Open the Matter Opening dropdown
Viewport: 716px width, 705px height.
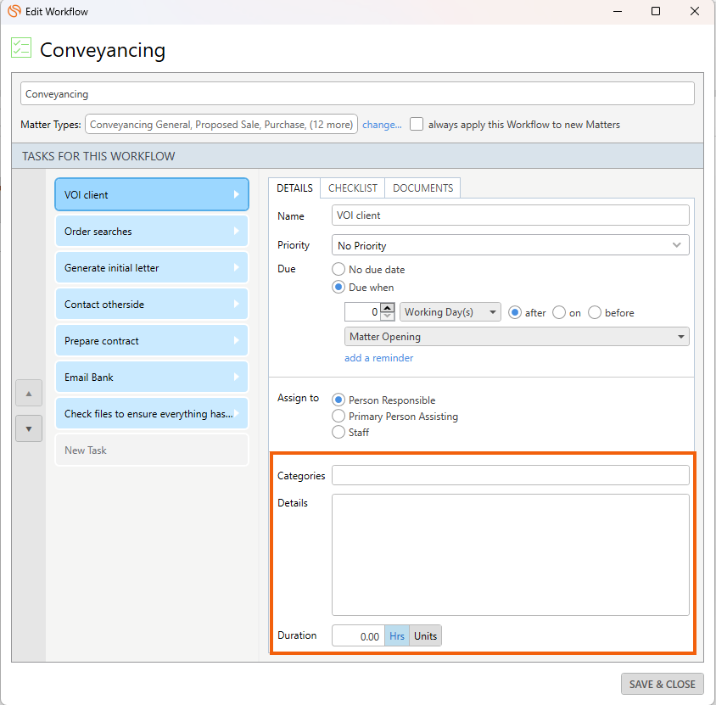517,337
